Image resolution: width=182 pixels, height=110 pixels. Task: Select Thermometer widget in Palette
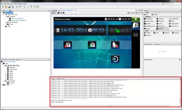pos(174,19)
